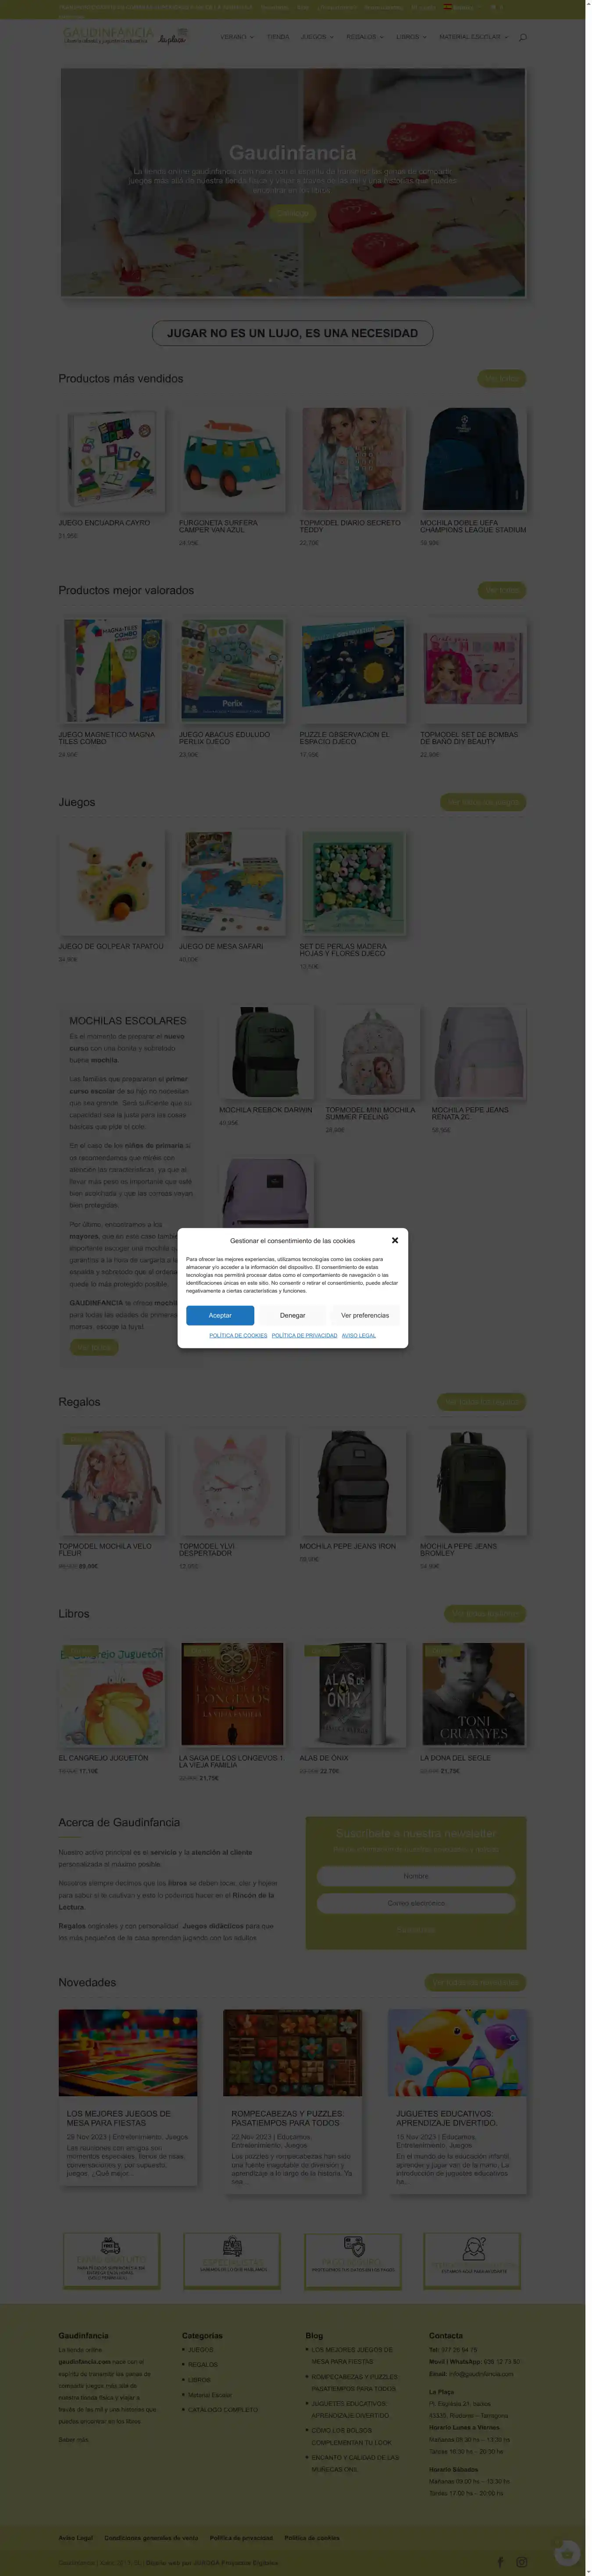
Task: Open the search magnifier icon in header
Action: [522, 37]
